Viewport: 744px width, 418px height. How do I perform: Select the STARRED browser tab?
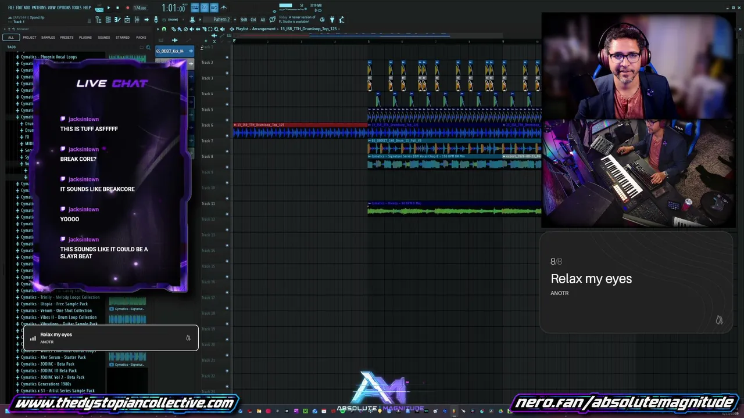point(123,38)
